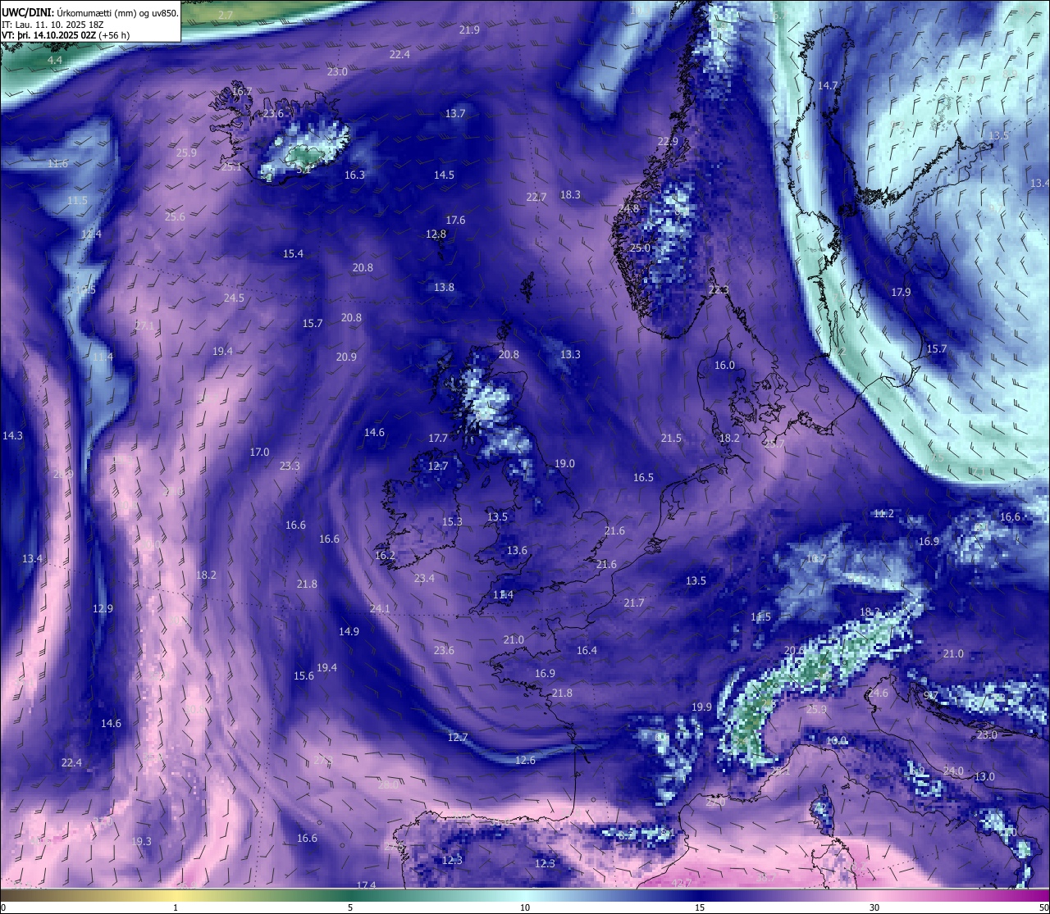Click the initial time 'Lau. 11. 10. 2025 18Z'

(59, 25)
